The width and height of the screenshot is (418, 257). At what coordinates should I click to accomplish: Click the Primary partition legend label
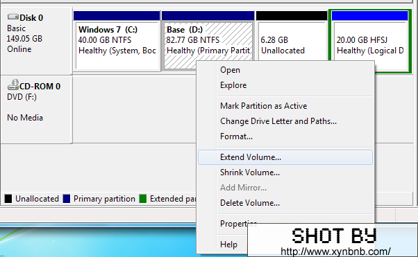pyautogui.click(x=104, y=199)
